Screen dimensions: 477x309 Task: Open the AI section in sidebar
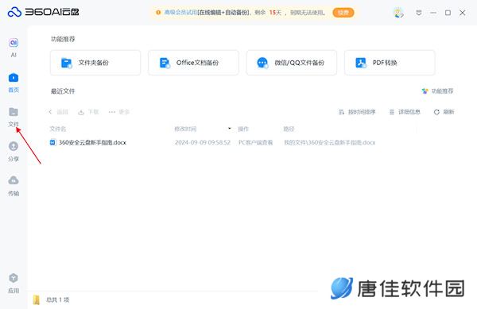pos(14,48)
